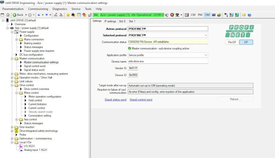Collapse the Motor control tree node
The image size is (275, 158).
pyautogui.click(x=17, y=93)
